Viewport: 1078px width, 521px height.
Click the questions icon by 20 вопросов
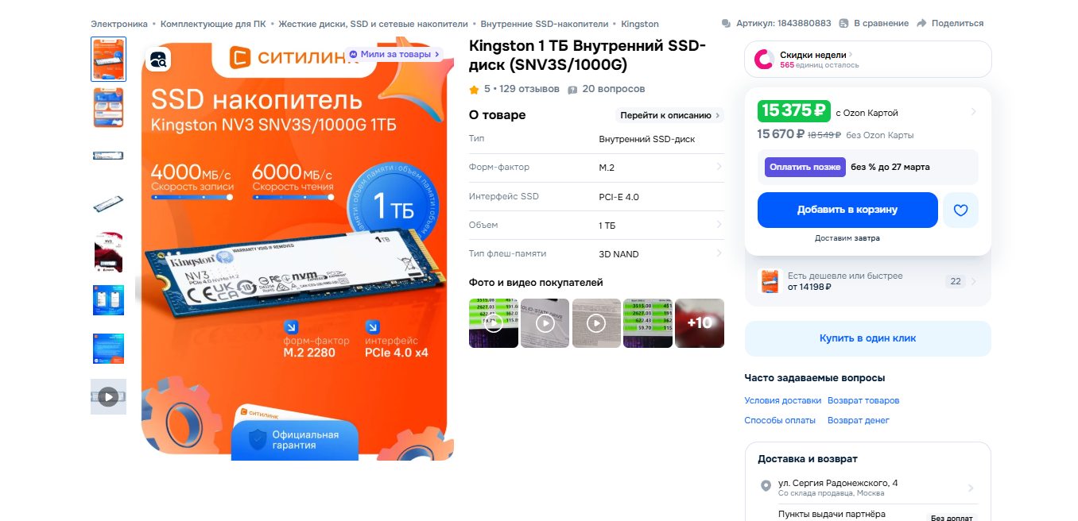coord(572,89)
